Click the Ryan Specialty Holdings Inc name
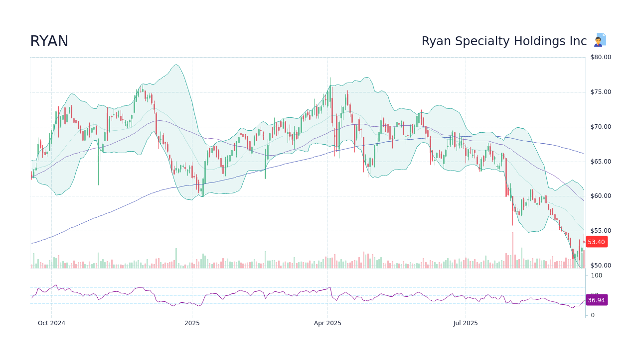 coord(504,41)
